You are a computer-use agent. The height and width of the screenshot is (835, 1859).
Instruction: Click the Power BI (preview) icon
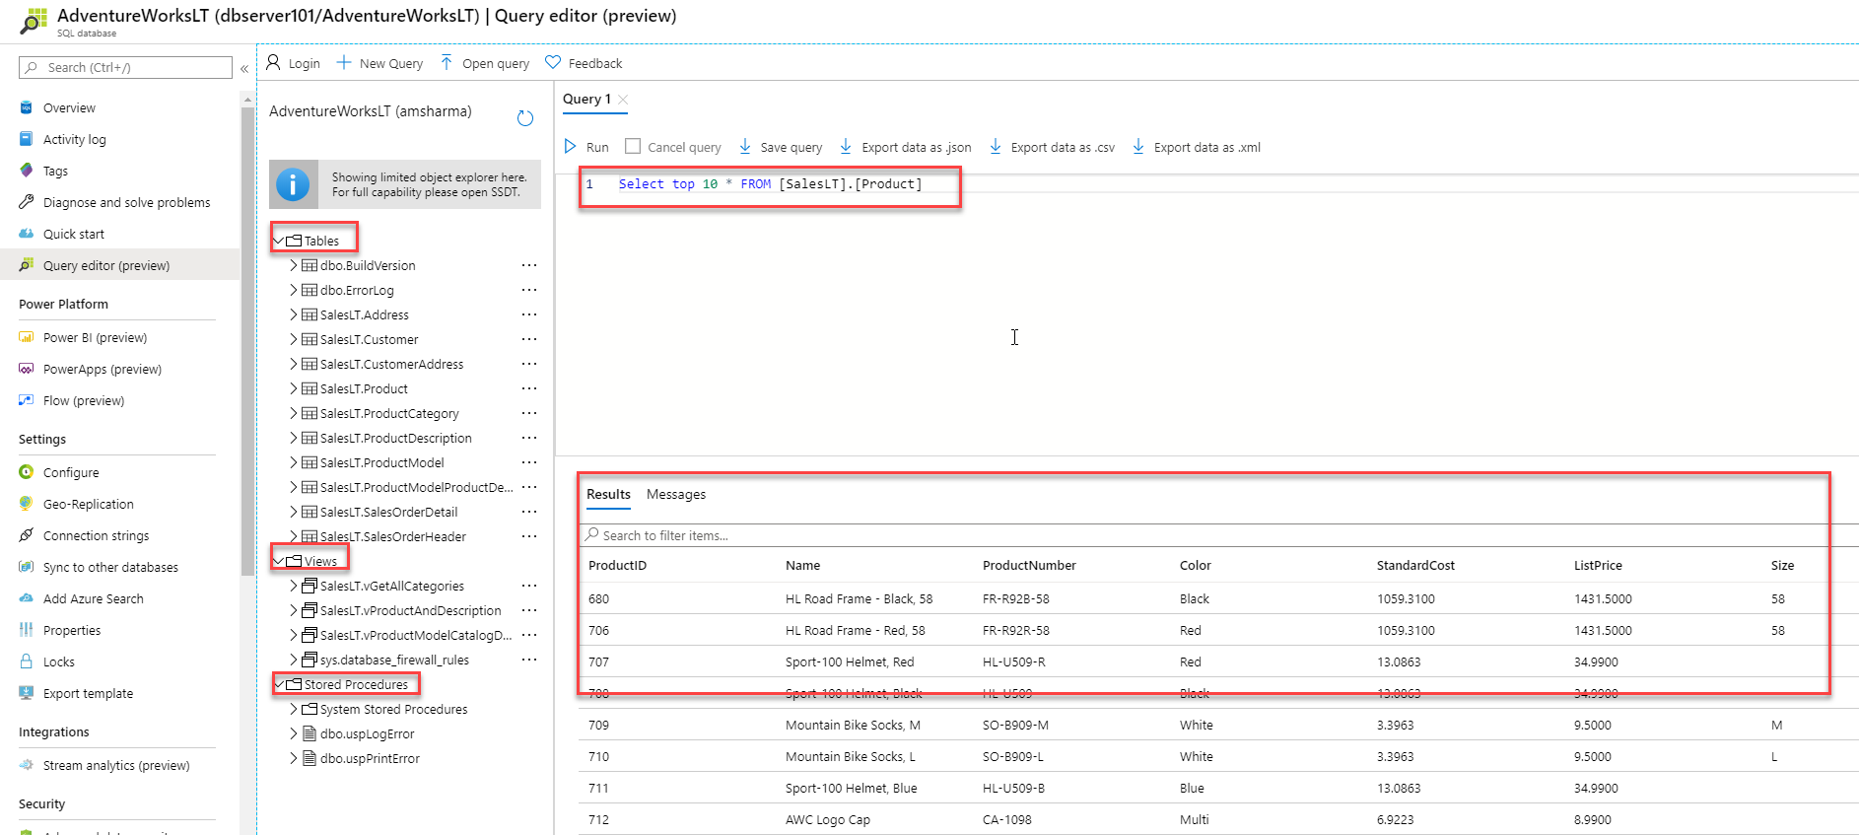27,337
